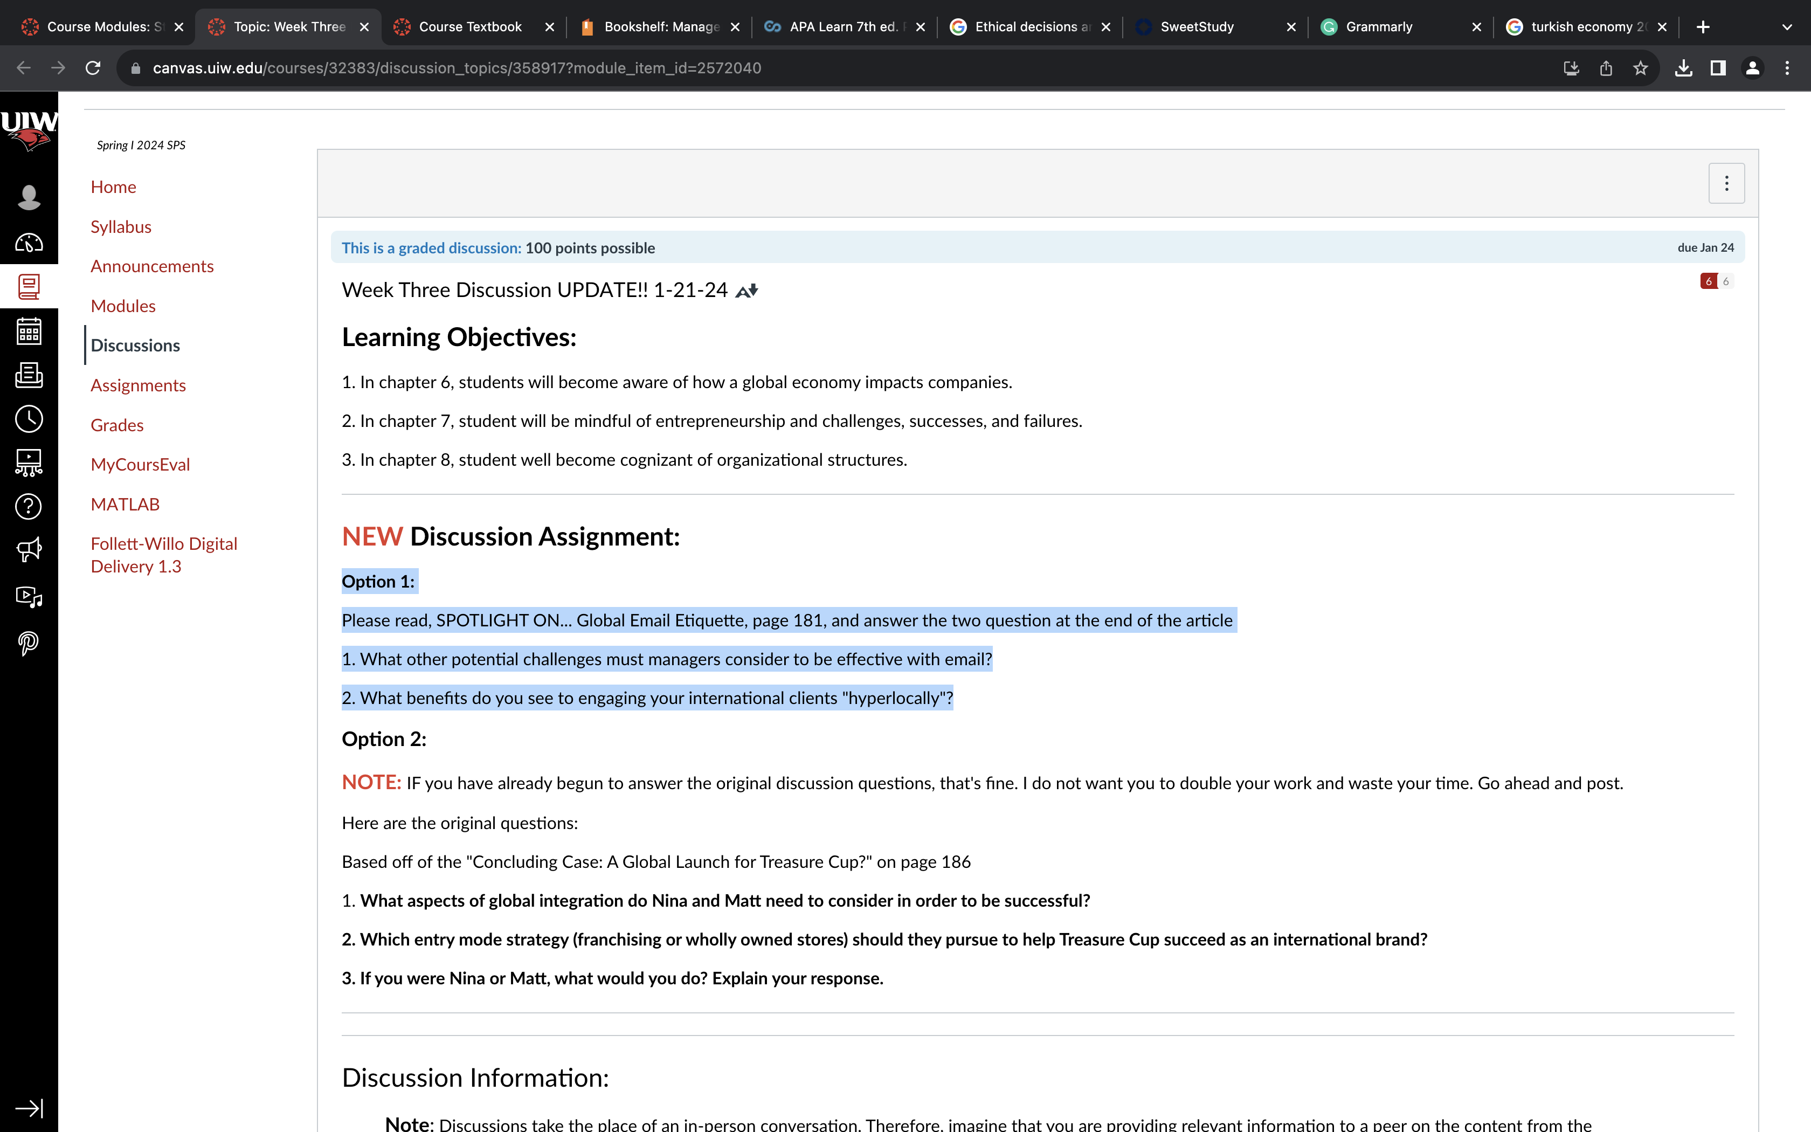Open the Modules course link
Viewport: 1811px width, 1132px height.
coord(123,306)
